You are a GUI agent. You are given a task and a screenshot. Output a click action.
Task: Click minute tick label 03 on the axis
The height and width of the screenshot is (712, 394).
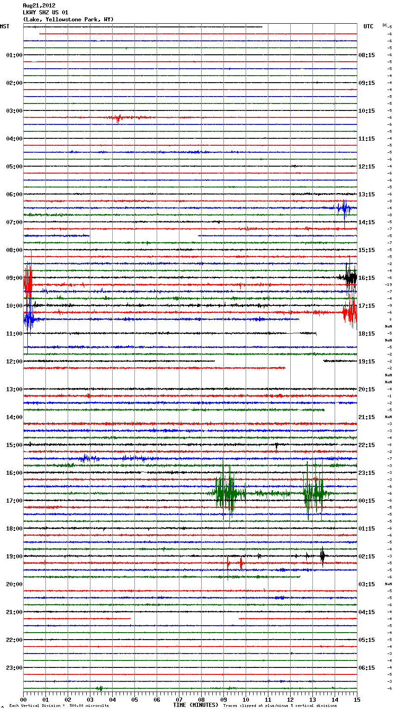[90, 699]
